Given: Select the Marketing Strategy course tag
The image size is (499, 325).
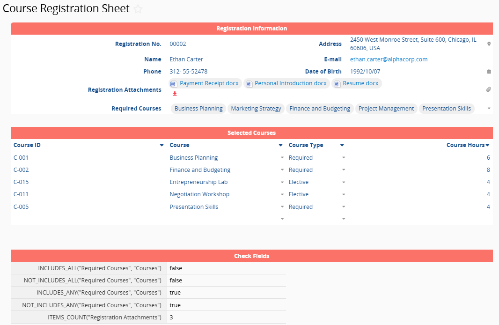Looking at the screenshot, I should 256,109.
